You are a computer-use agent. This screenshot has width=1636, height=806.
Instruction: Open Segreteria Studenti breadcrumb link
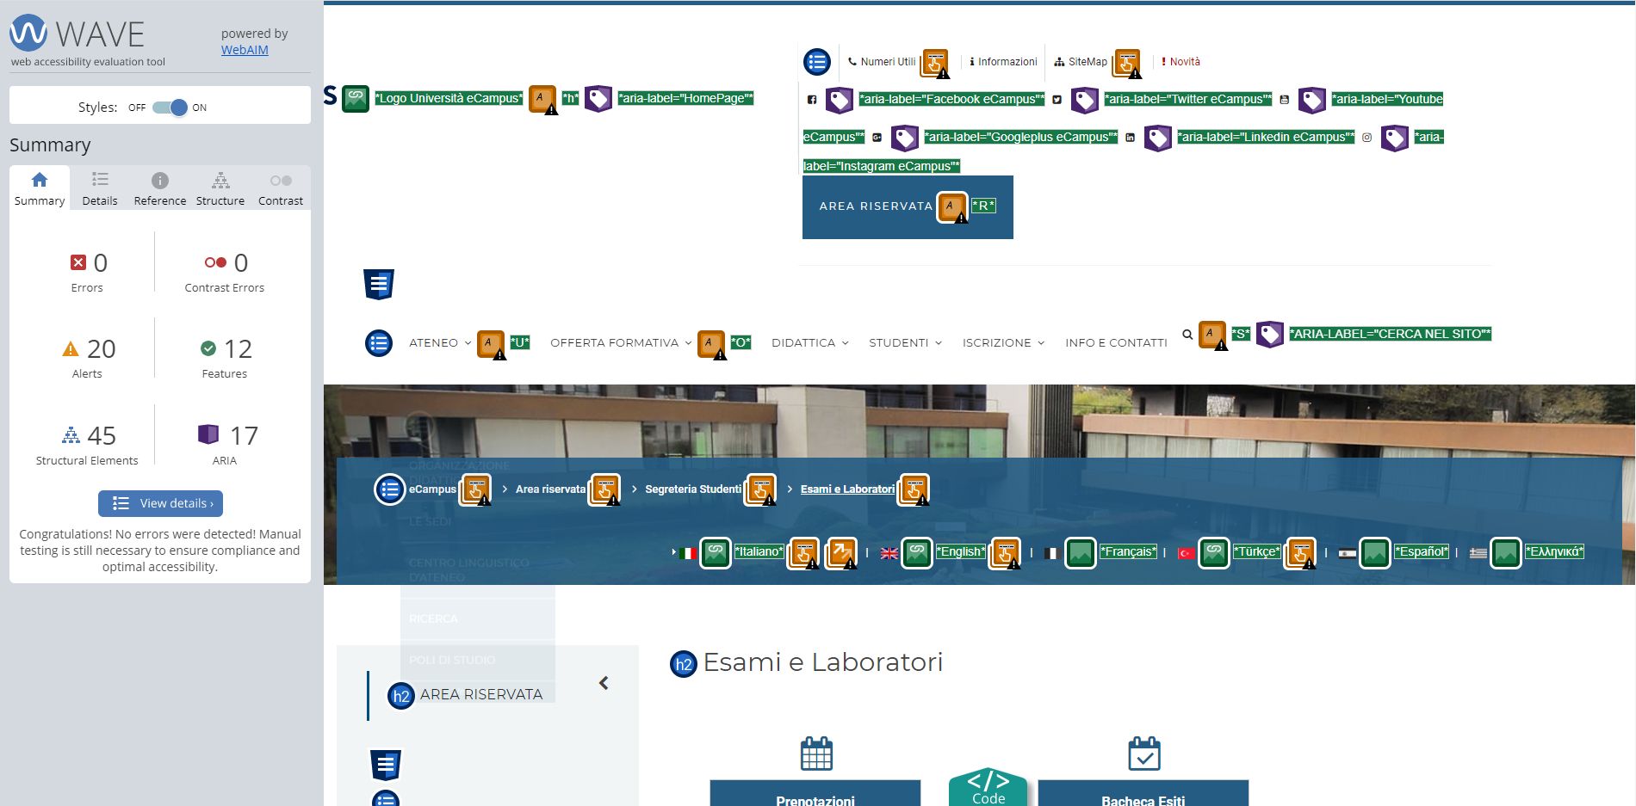[693, 489]
